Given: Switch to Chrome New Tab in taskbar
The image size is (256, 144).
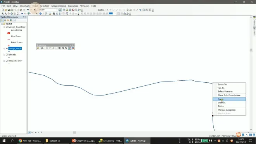Looking at the screenshot, I should coord(29,141).
